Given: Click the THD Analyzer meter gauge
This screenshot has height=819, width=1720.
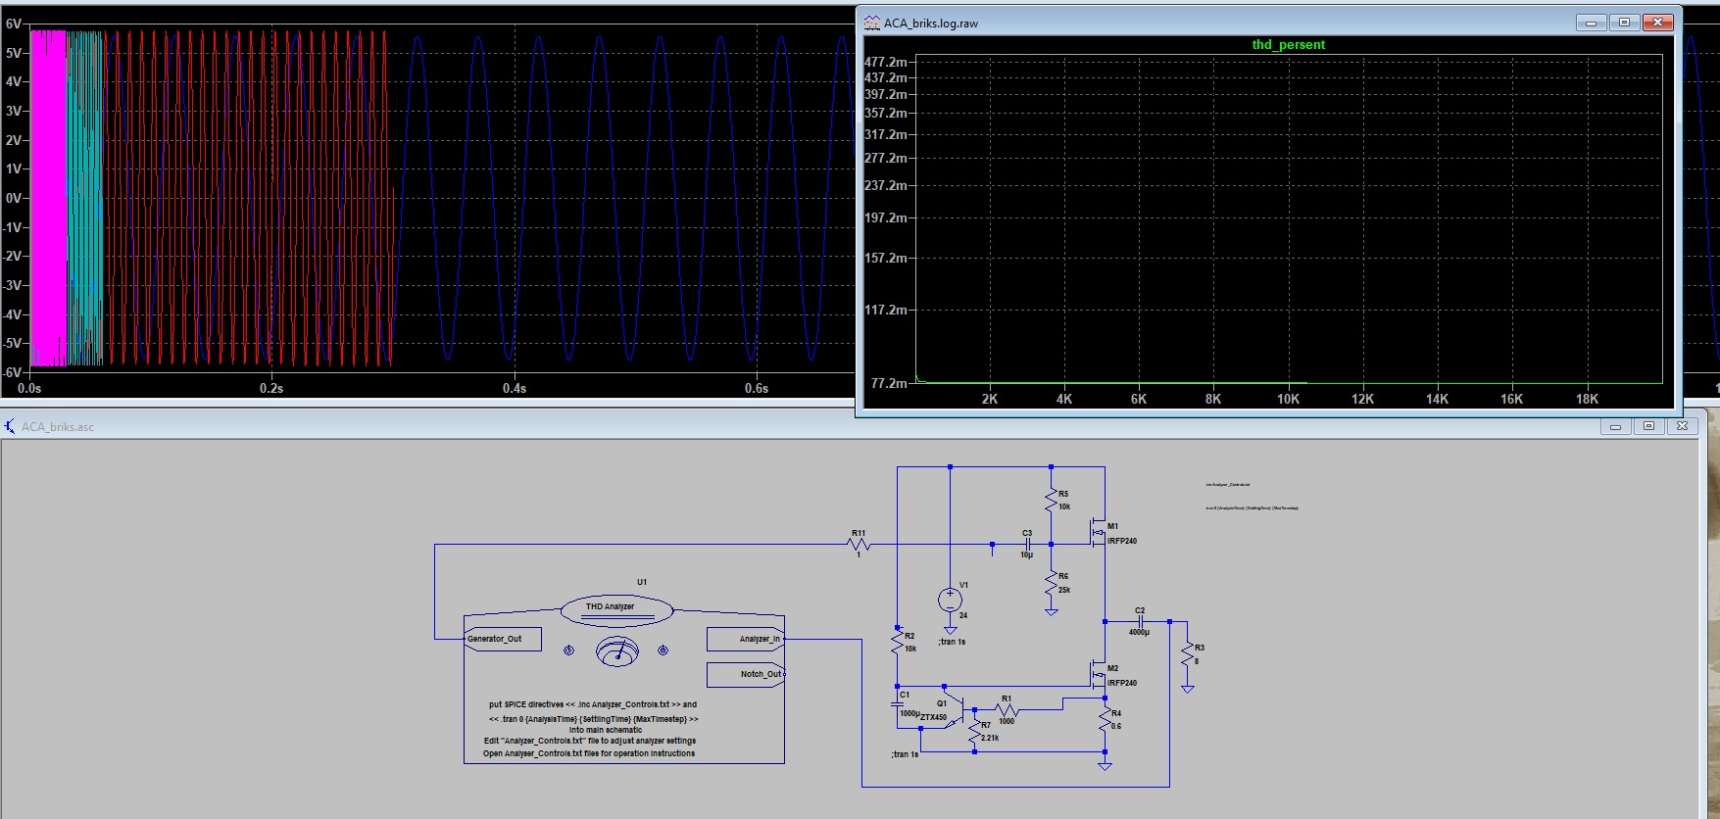Looking at the screenshot, I should tap(617, 650).
